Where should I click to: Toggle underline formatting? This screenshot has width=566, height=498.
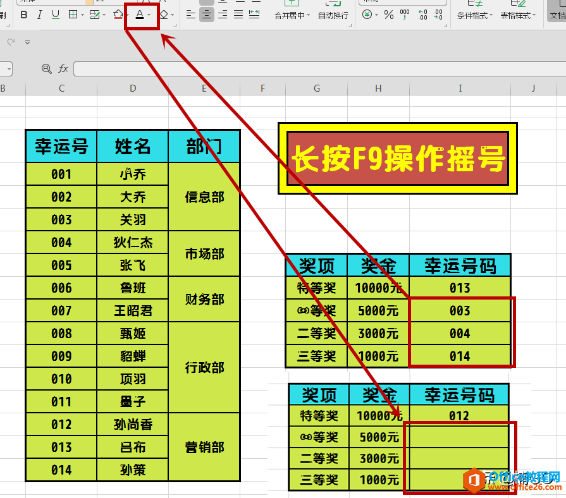(56, 15)
